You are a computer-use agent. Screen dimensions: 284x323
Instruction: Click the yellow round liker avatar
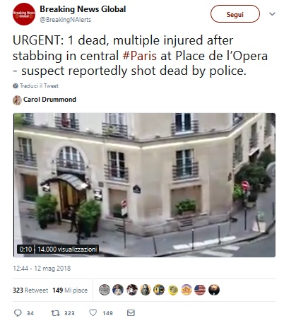coord(173,290)
